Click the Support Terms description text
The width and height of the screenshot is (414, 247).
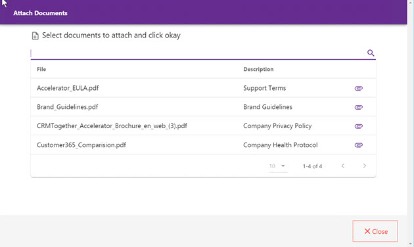pos(265,88)
